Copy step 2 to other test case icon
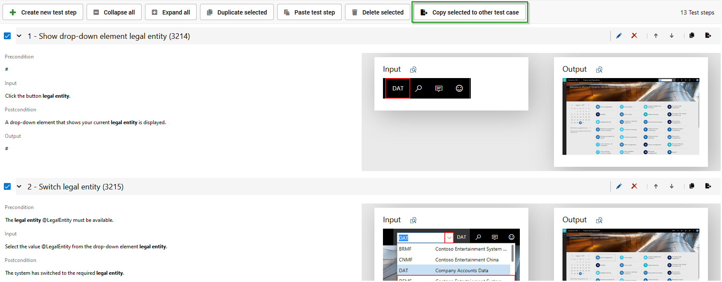Viewport: 722px width, 282px height. coord(708,186)
